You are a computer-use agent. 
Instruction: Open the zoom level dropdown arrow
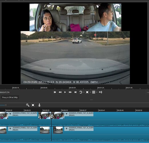[90, 92]
